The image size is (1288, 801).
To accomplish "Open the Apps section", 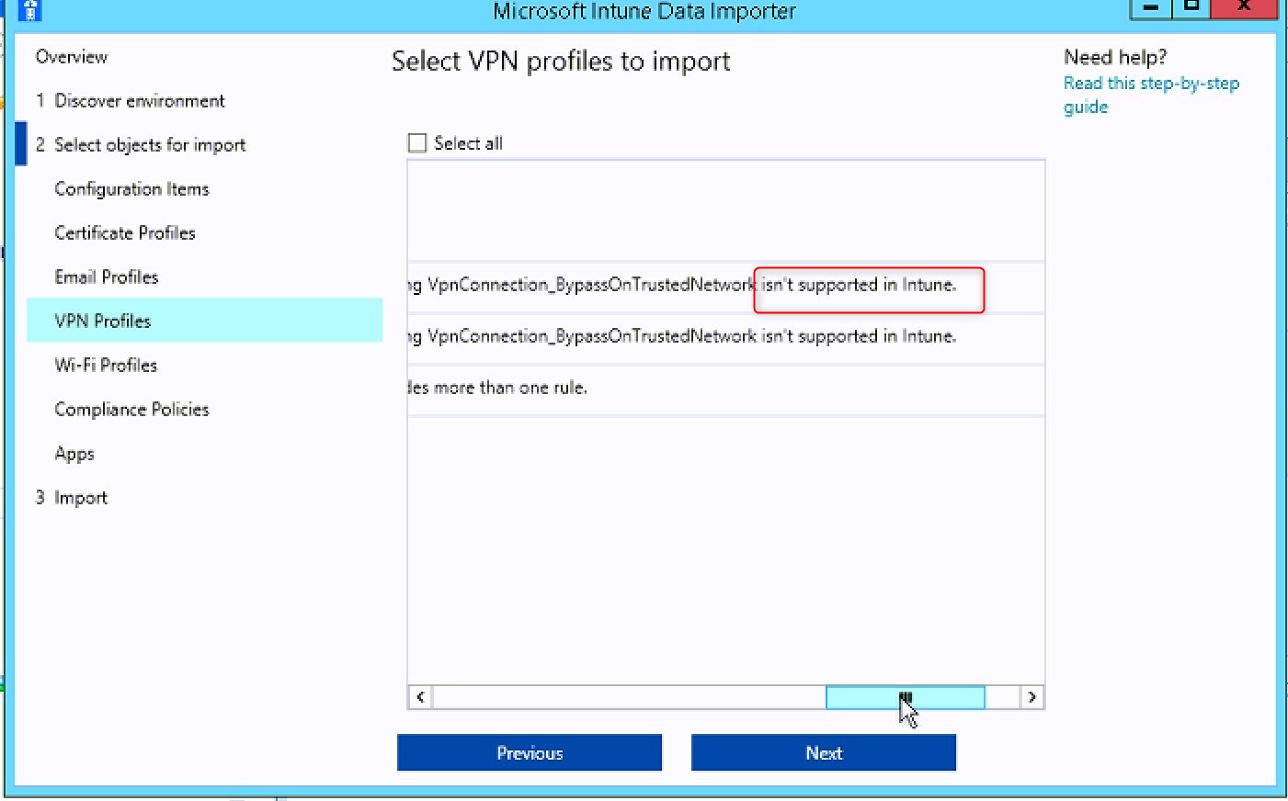I will tap(74, 454).
